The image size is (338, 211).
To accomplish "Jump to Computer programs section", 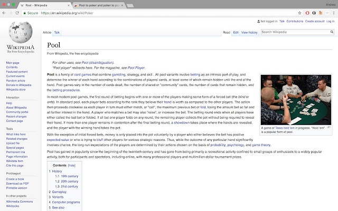I will pos(66,202).
